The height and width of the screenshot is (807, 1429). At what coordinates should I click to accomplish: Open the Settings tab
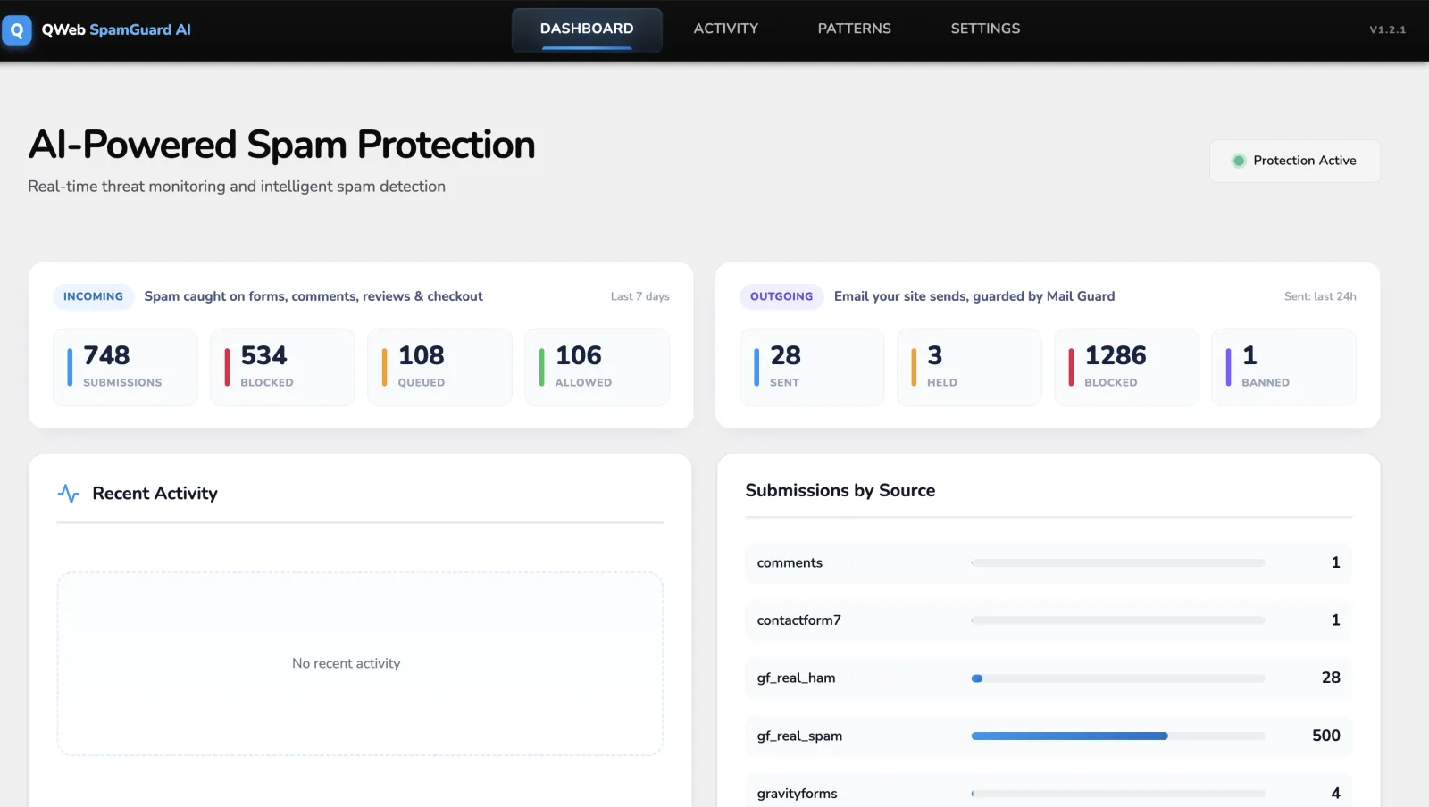(985, 29)
